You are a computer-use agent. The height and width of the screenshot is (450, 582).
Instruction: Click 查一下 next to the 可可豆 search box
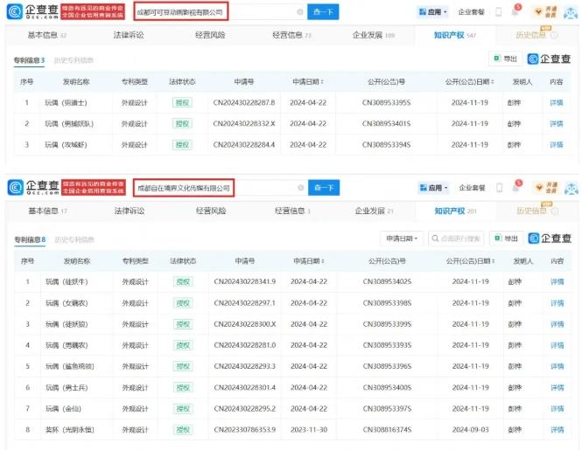tap(323, 12)
